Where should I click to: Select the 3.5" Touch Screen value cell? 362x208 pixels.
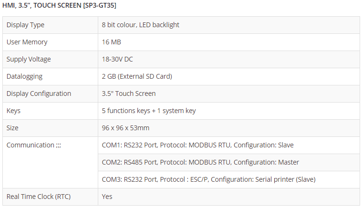[128, 94]
